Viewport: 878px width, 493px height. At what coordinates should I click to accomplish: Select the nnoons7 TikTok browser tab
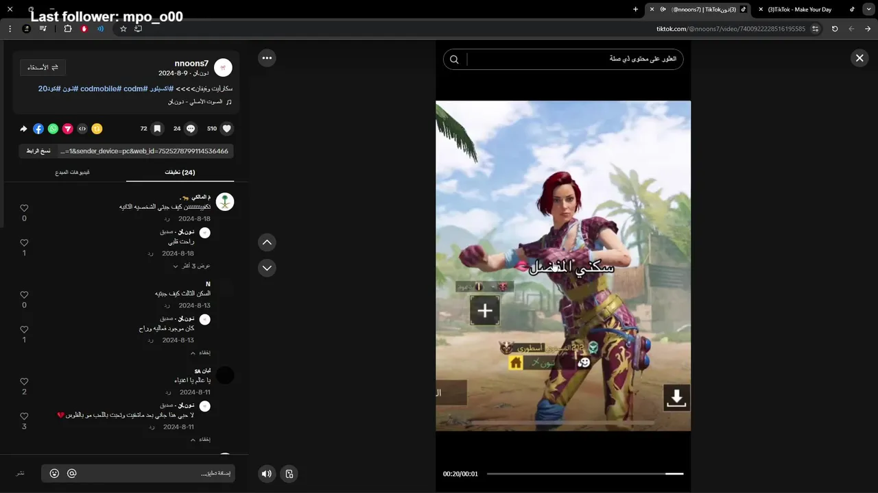click(699, 10)
